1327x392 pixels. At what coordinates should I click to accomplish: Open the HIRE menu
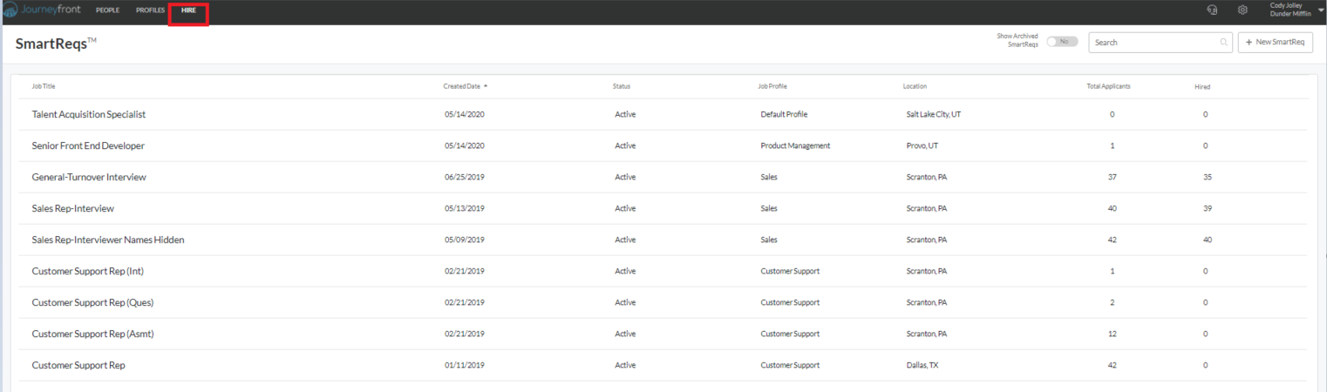point(188,10)
